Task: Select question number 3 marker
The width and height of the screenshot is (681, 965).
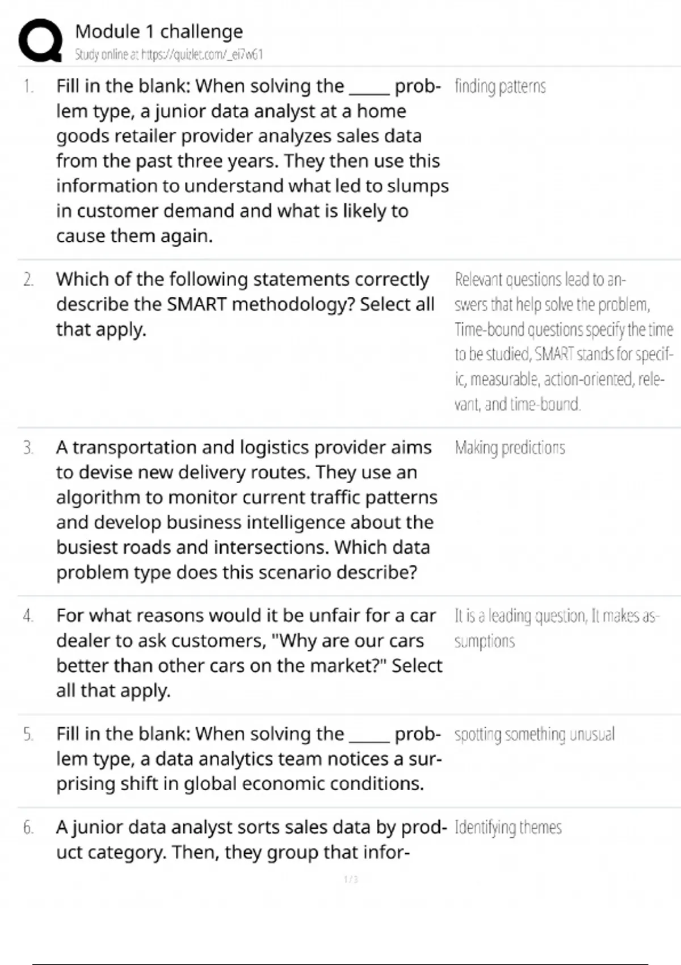Action: (x=28, y=447)
